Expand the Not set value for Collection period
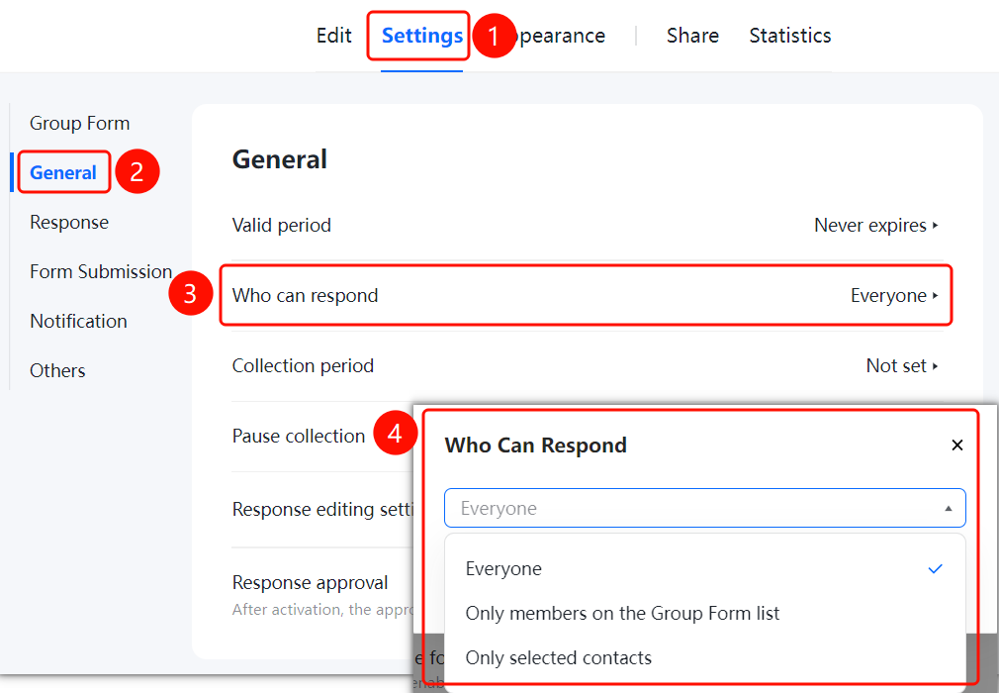This screenshot has height=693, width=999. point(902,365)
